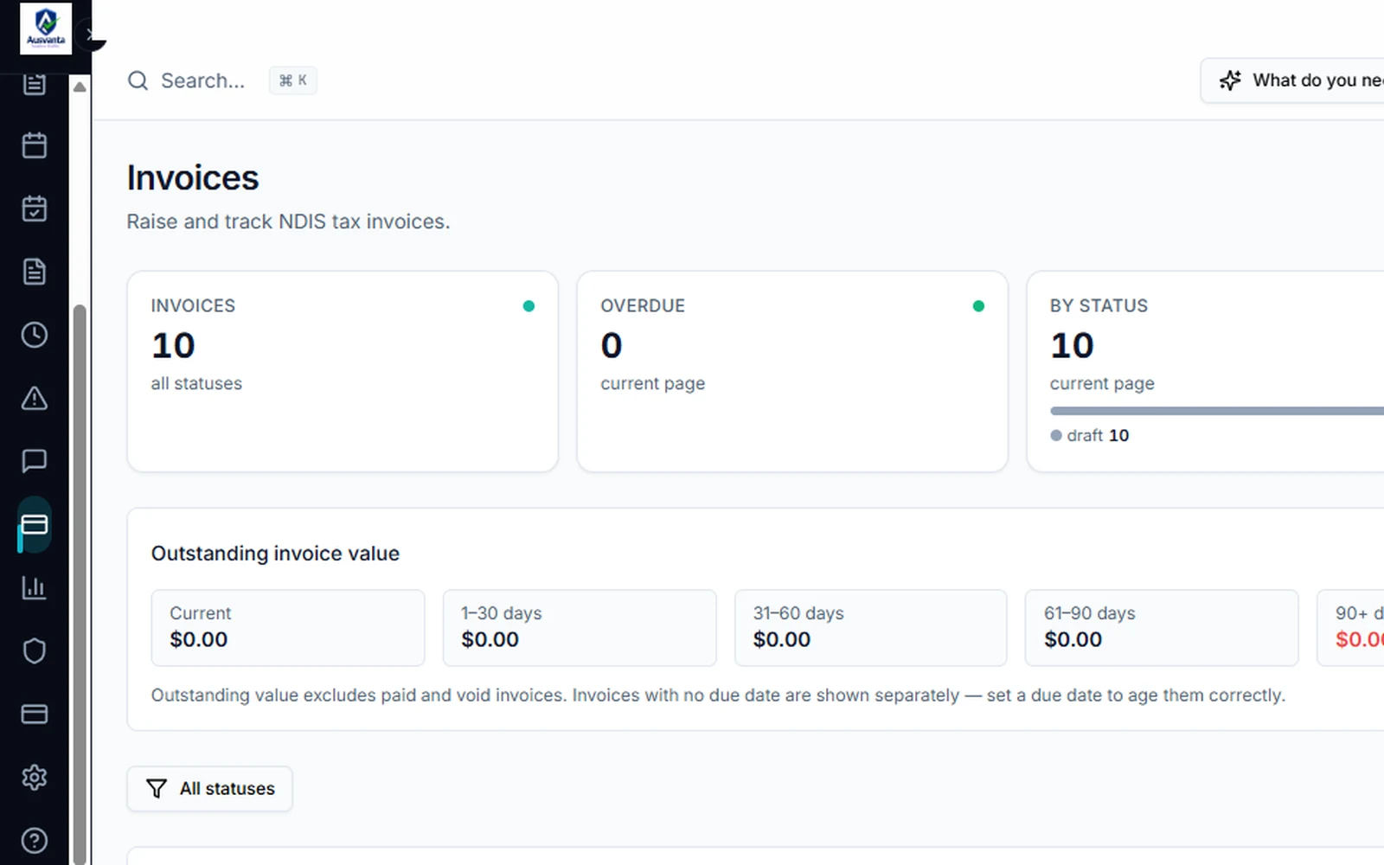
Task: Click the Overdue '0' count value
Action: tap(612, 346)
